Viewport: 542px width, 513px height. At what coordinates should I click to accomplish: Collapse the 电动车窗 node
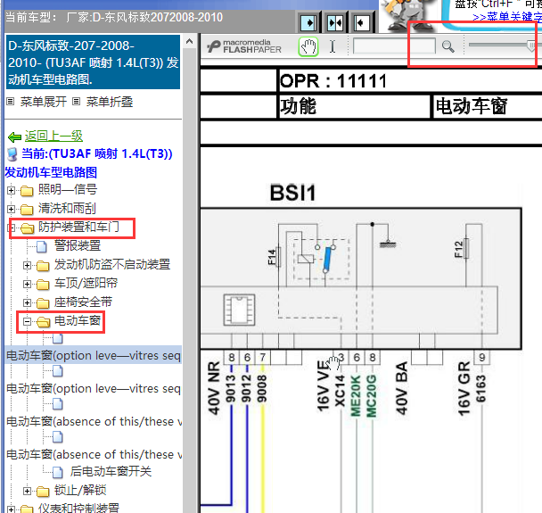click(27, 322)
